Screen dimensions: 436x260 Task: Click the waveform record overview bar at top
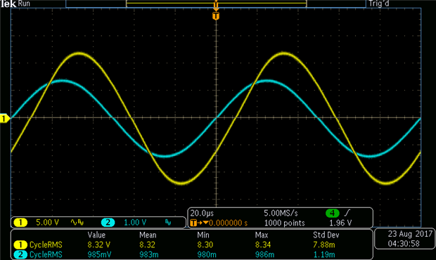click(217, 4)
